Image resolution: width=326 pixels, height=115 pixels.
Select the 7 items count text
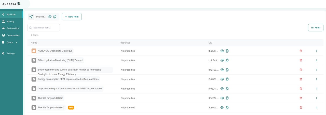35,35
